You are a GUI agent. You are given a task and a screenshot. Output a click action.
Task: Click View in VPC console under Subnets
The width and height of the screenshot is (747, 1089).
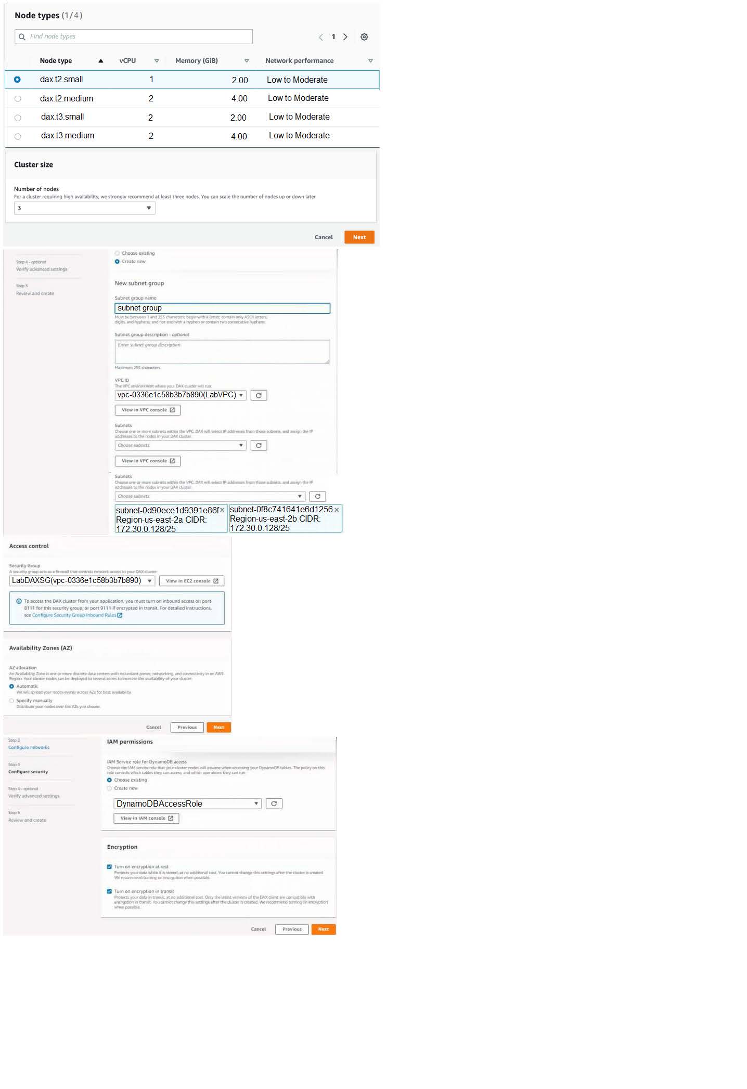(148, 461)
